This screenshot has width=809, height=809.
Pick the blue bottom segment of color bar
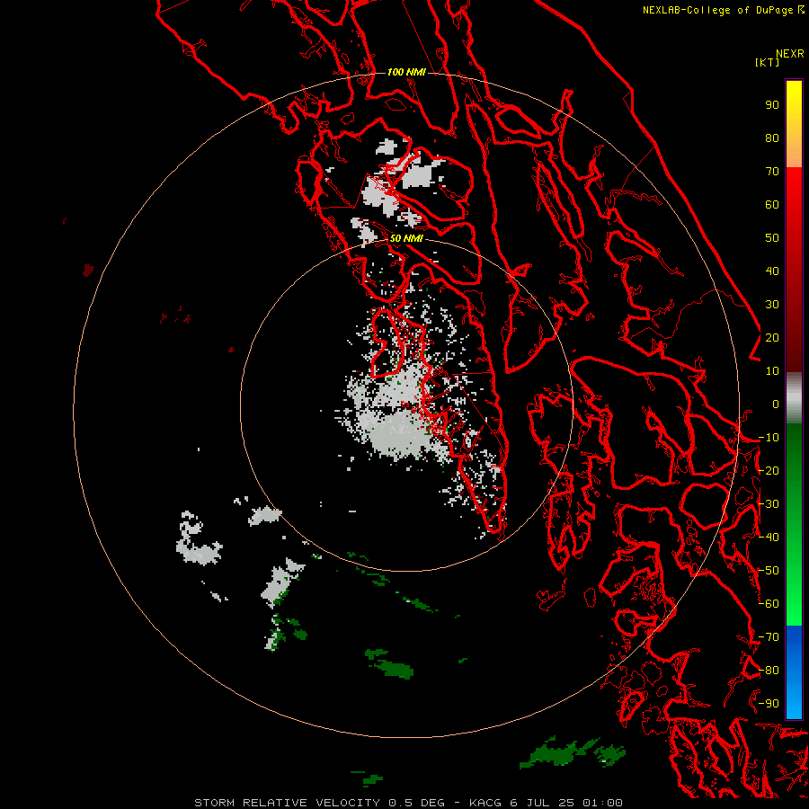(794, 671)
